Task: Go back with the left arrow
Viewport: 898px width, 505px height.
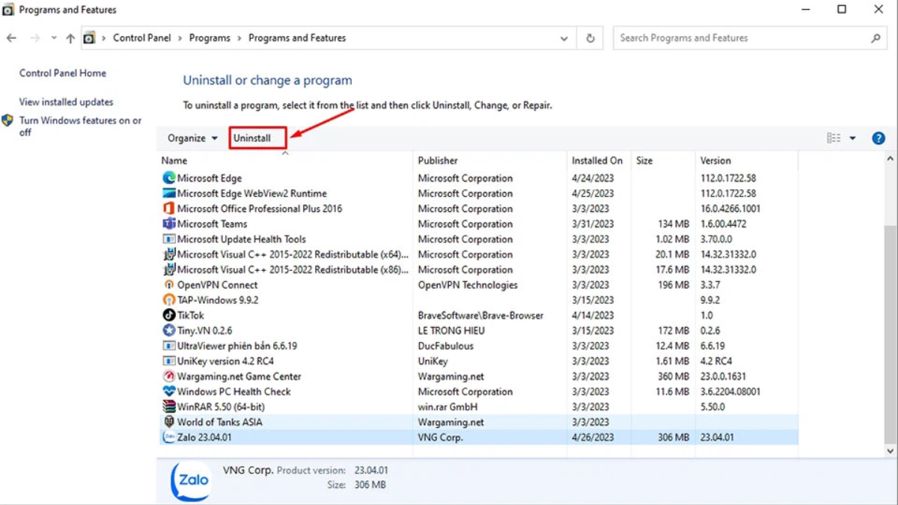Action: pyautogui.click(x=11, y=38)
